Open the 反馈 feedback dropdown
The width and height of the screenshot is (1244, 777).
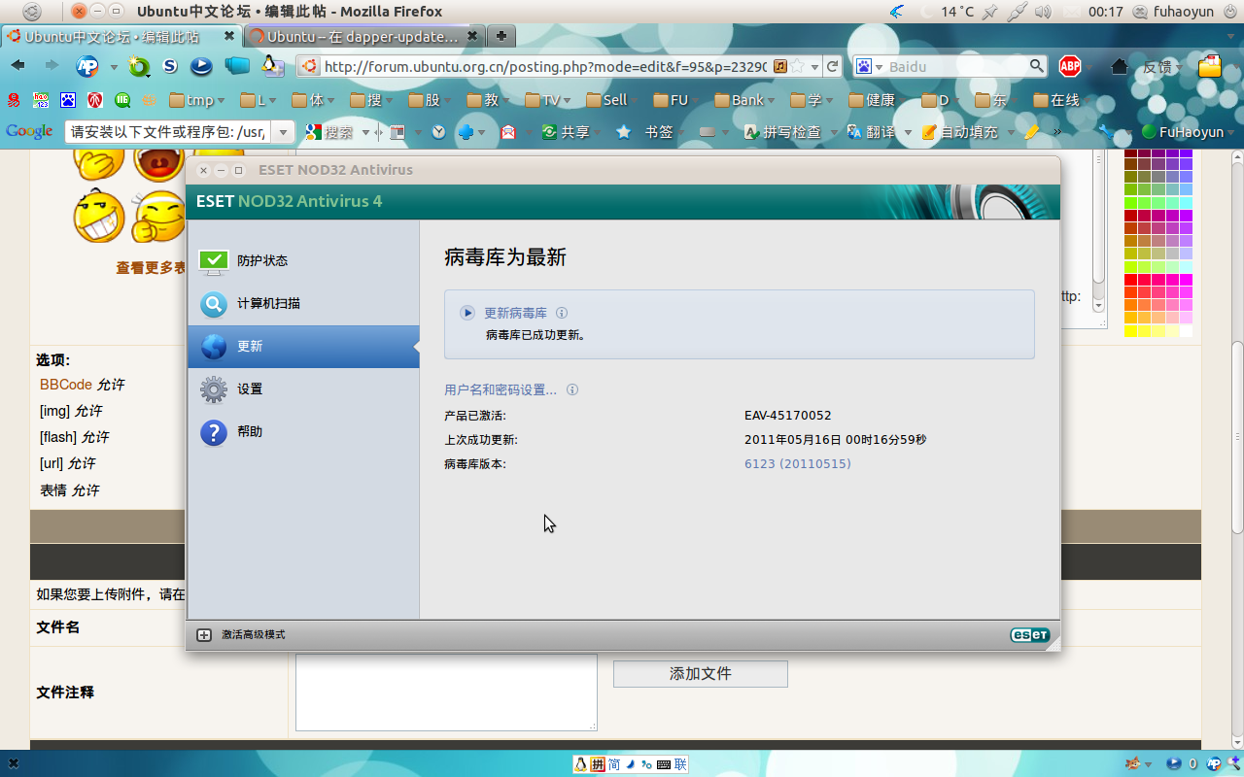[x=1162, y=66]
